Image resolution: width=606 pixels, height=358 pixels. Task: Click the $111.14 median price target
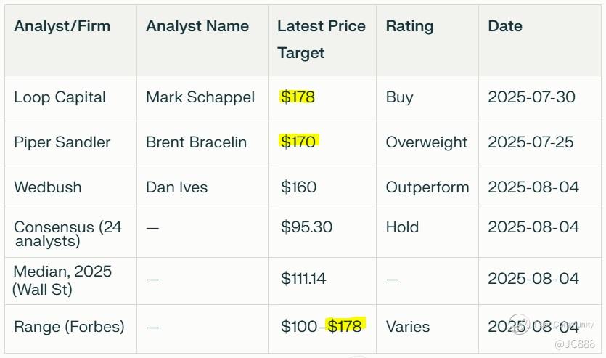303,279
